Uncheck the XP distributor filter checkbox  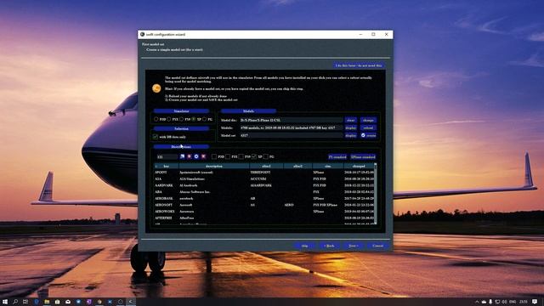pyautogui.click(x=254, y=156)
